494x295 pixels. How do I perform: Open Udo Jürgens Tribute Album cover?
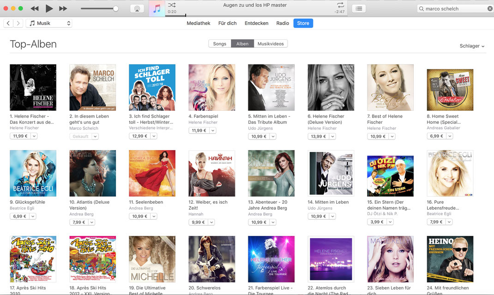(x=271, y=87)
